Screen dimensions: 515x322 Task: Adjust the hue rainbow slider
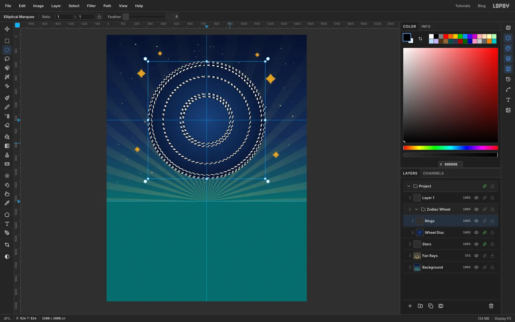click(451, 148)
